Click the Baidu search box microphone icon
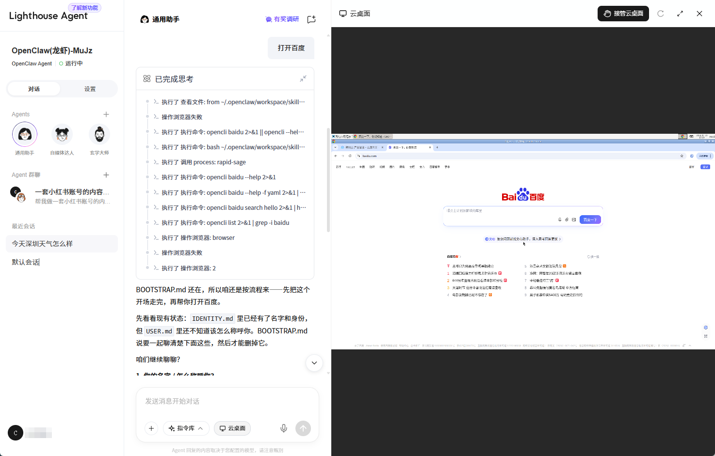Screen dimensions: 715x456 (560, 220)
